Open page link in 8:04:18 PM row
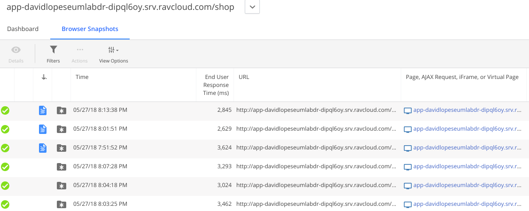This screenshot has width=529, height=211. (x=467, y=186)
